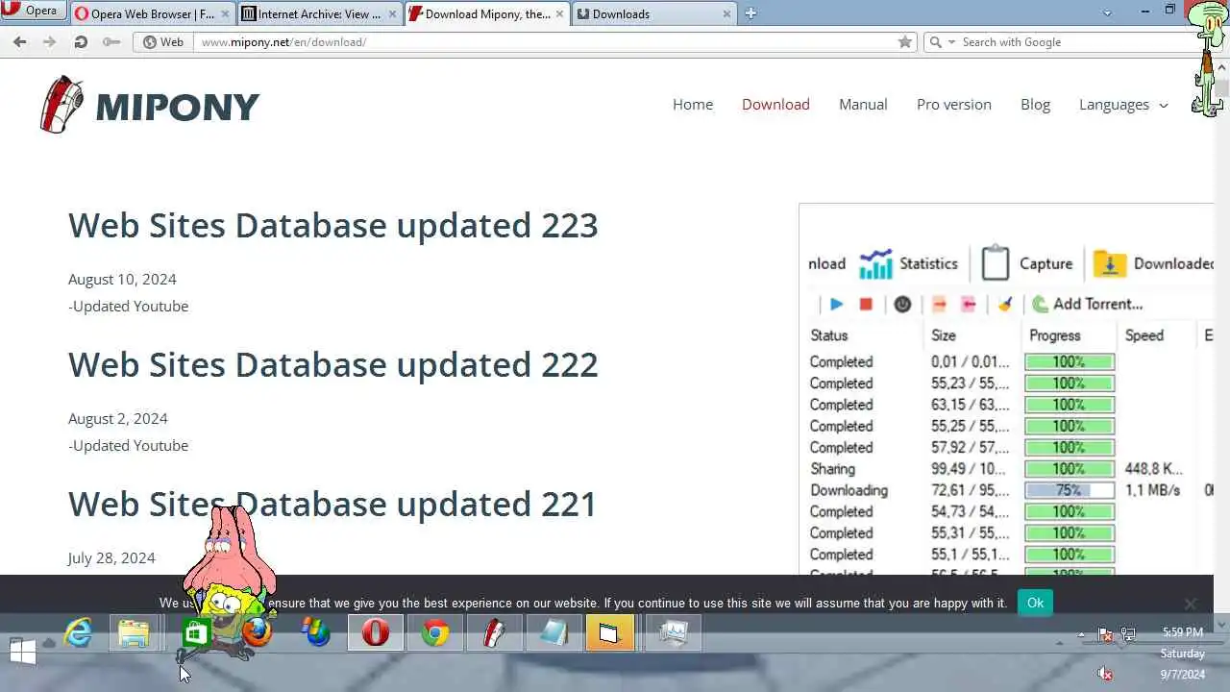Click the Web site badge in address bar
The height and width of the screenshot is (692, 1230).
click(163, 41)
